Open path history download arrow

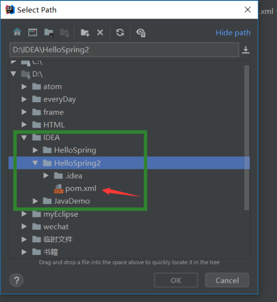point(246,50)
